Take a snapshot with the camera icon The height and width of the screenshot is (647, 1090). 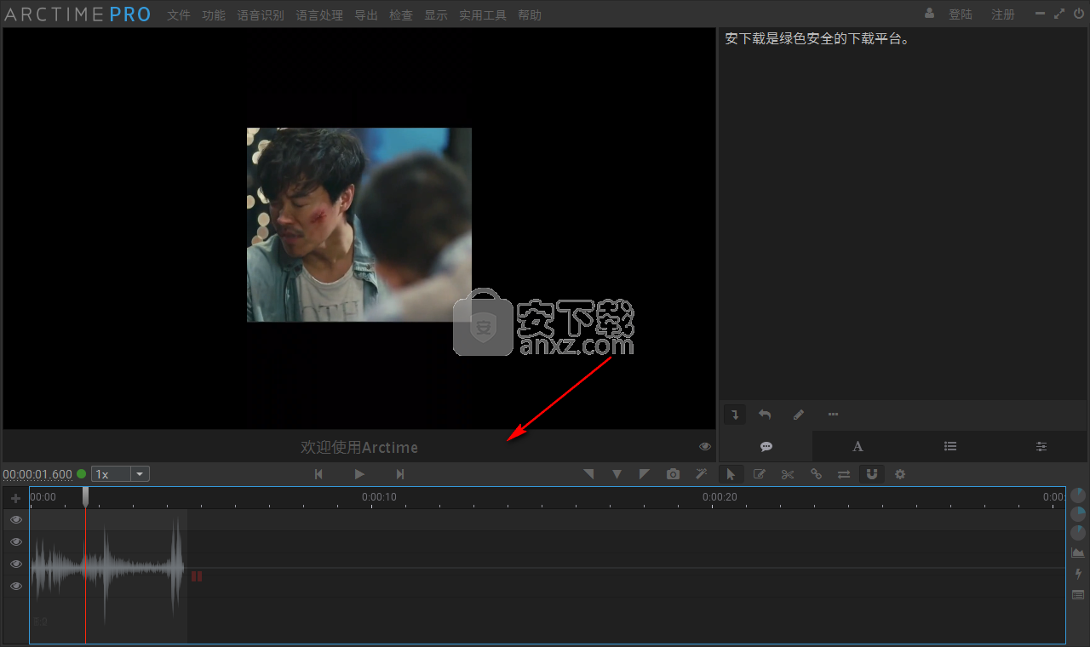[674, 474]
